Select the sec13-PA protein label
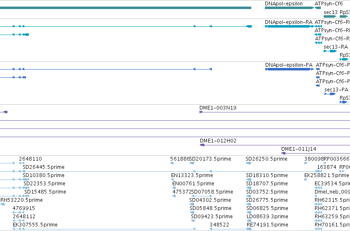 (336, 90)
